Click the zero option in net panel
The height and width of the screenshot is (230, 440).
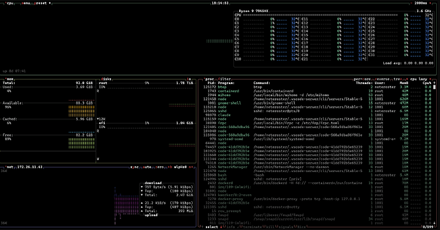point(159,167)
